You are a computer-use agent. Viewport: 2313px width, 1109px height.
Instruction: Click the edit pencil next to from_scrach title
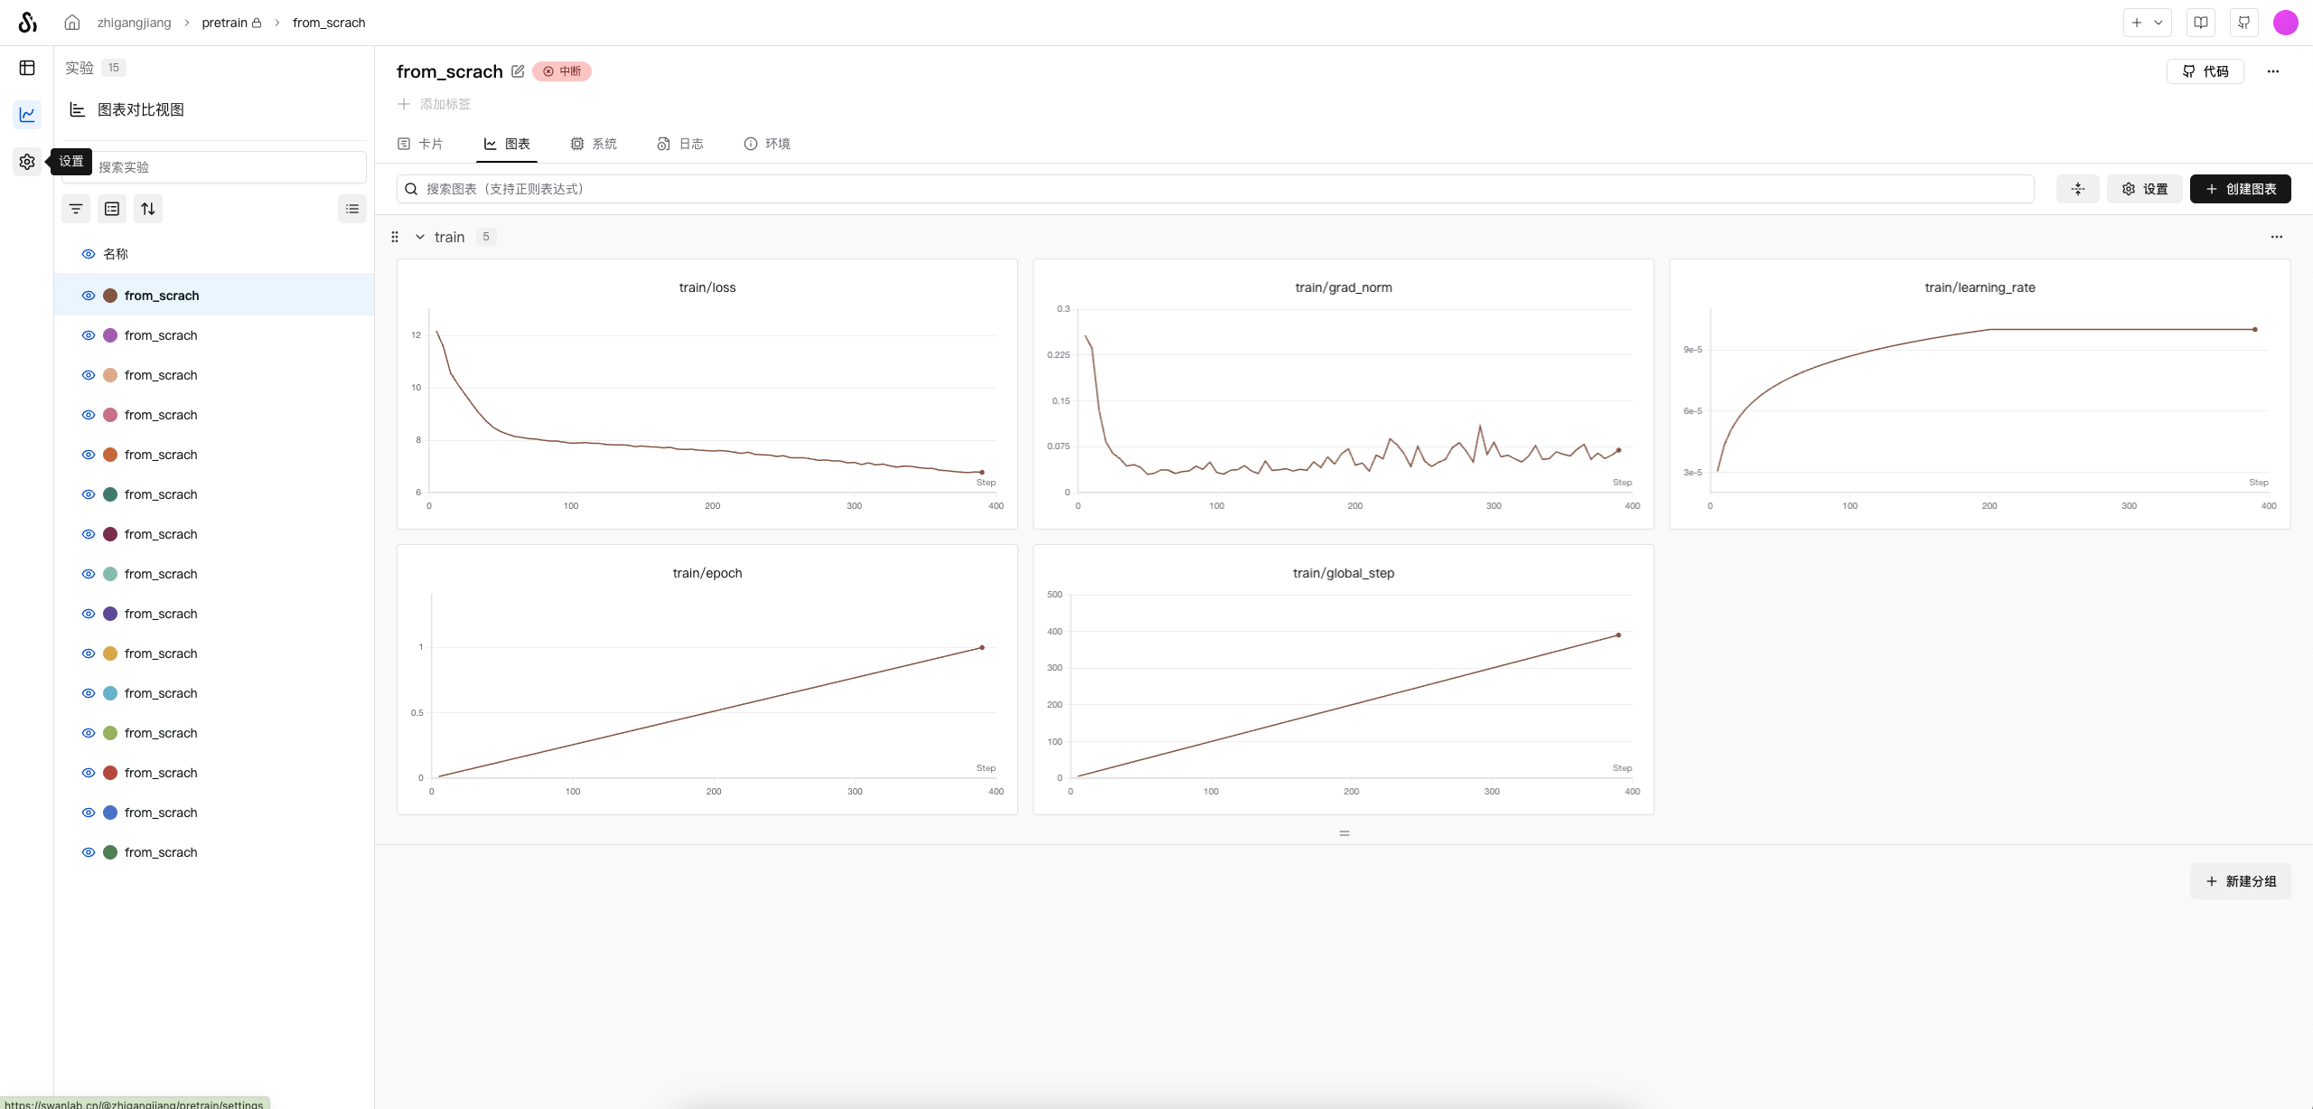518,71
